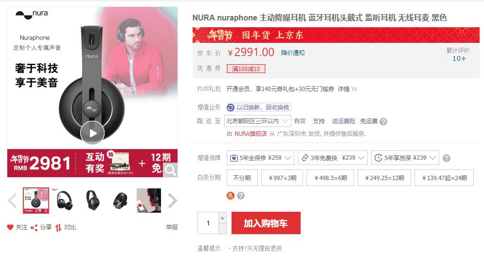This screenshot has width=484, height=258.
Task: Click the heart icon to follow (关注) product
Action: (10, 227)
